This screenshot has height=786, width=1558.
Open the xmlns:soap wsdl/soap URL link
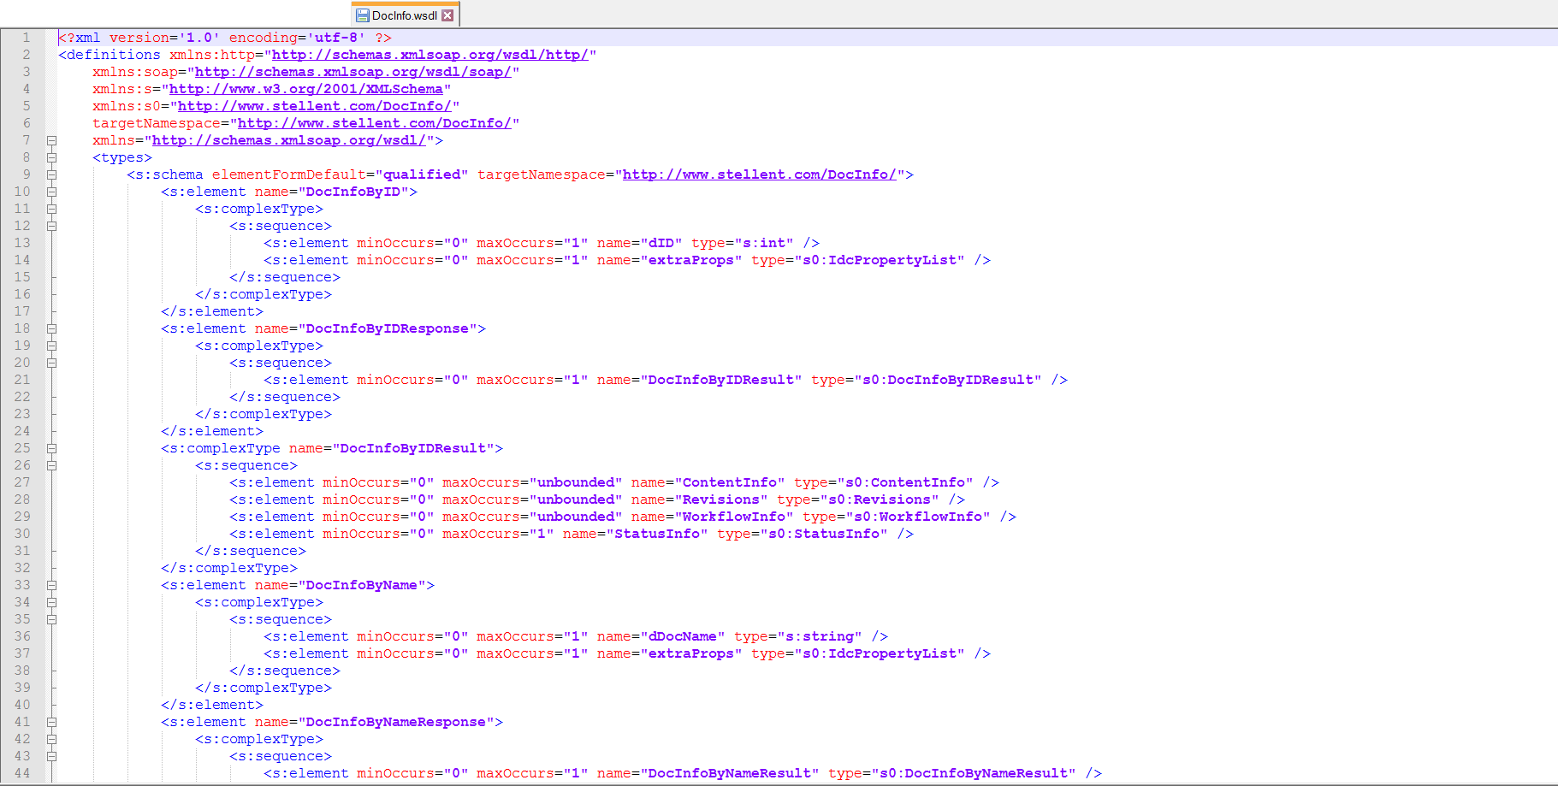[x=352, y=72]
